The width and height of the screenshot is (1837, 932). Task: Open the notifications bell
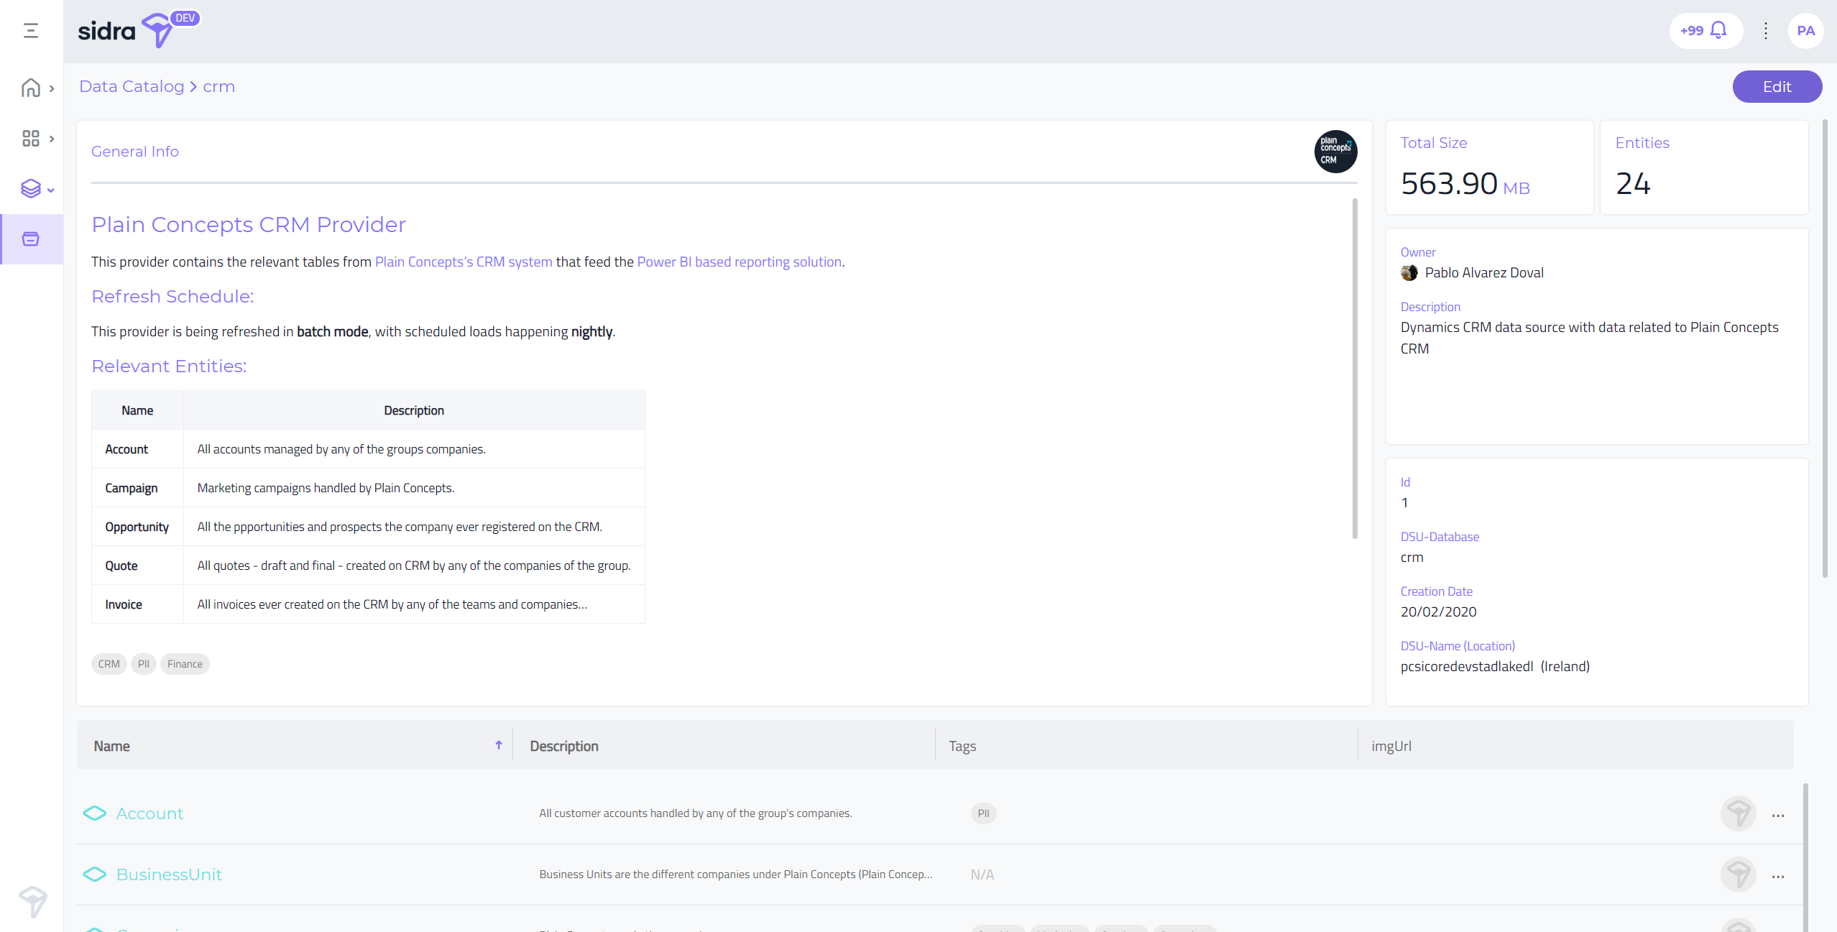click(x=1718, y=30)
